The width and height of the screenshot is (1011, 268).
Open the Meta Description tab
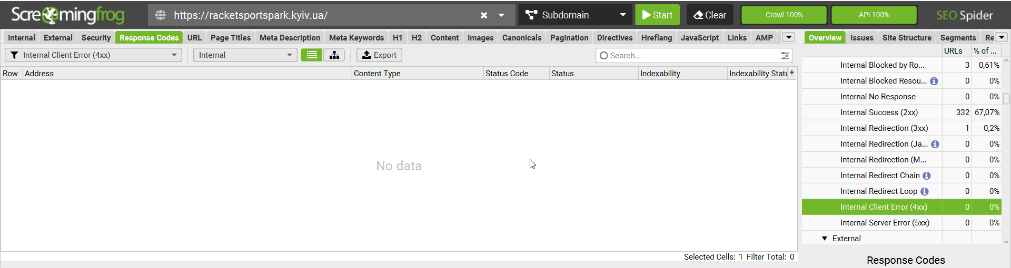pyautogui.click(x=290, y=38)
